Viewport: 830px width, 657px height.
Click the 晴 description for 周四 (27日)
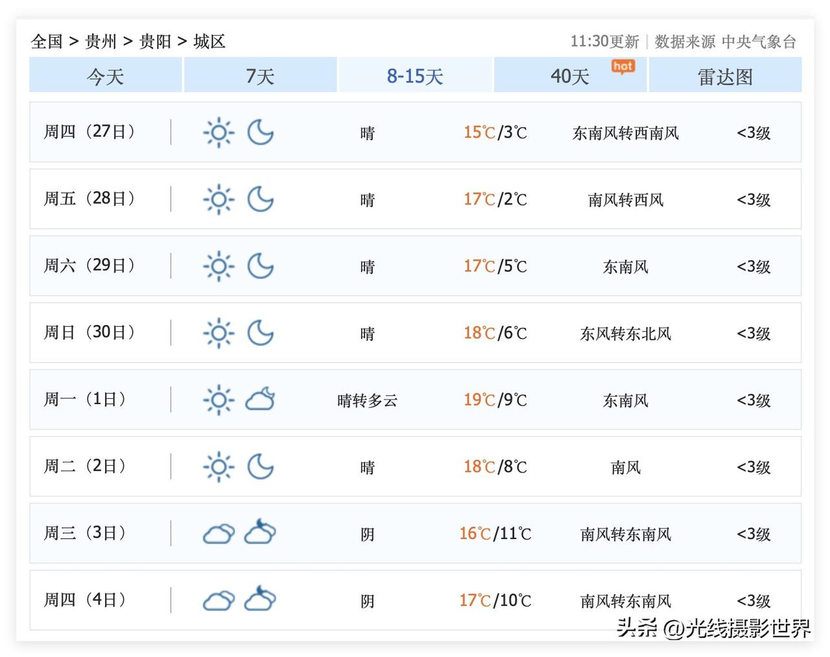367,133
